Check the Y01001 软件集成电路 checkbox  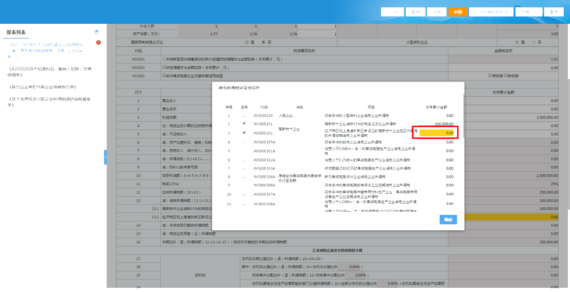click(165, 76)
